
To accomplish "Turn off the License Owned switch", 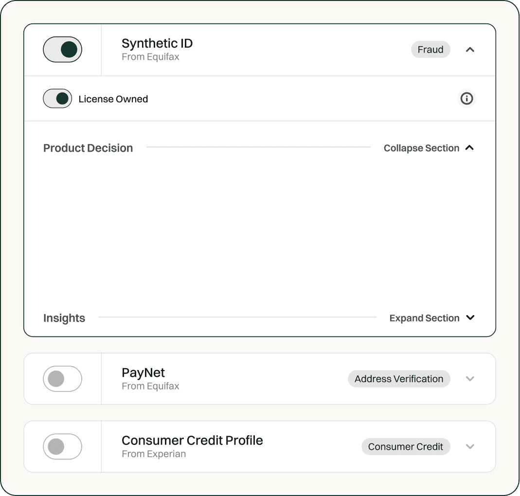I will pos(57,99).
